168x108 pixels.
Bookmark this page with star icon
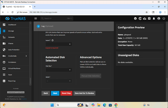(146, 12)
